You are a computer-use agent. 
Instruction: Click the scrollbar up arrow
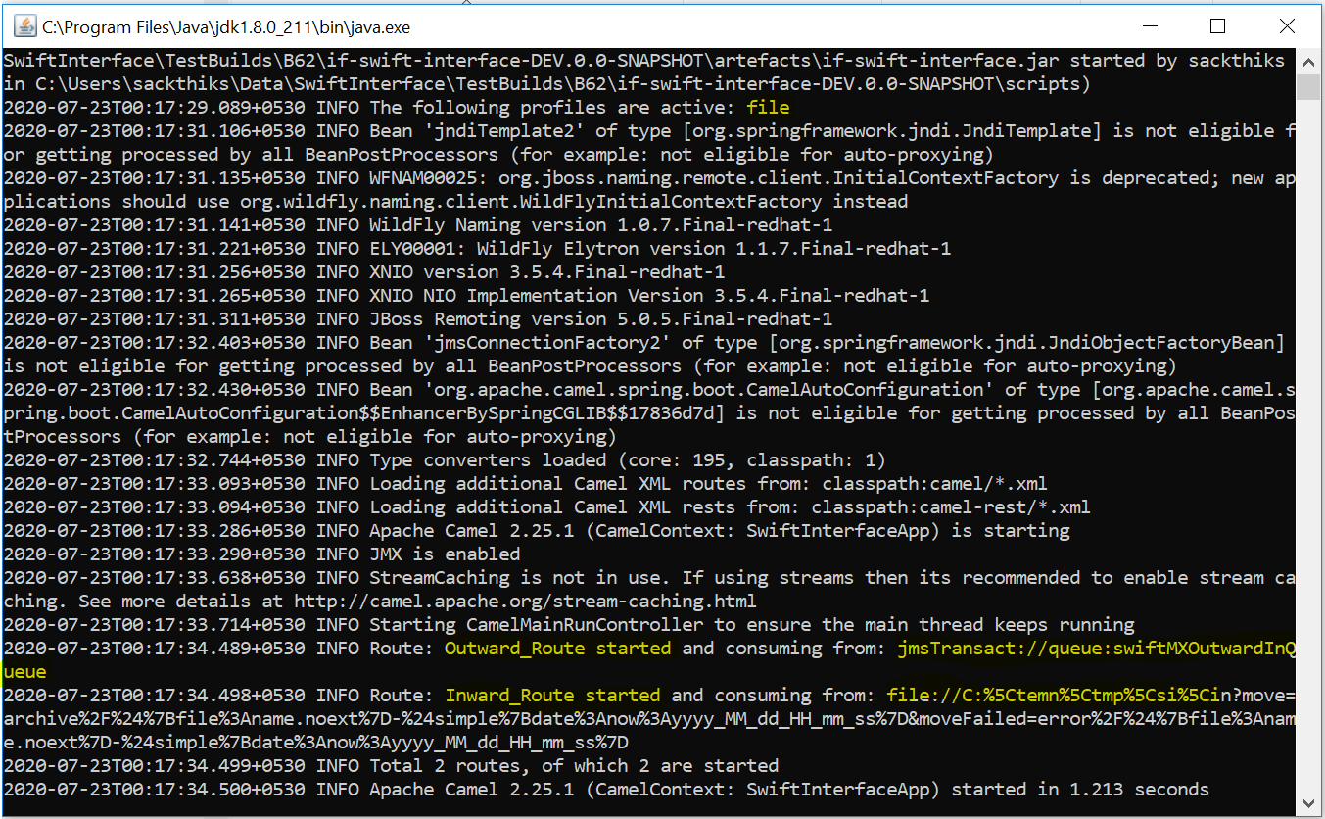(1308, 60)
